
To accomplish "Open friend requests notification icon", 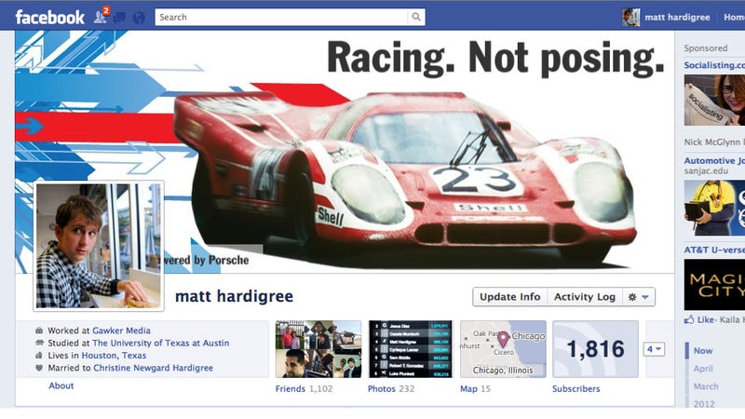I will 101,17.
